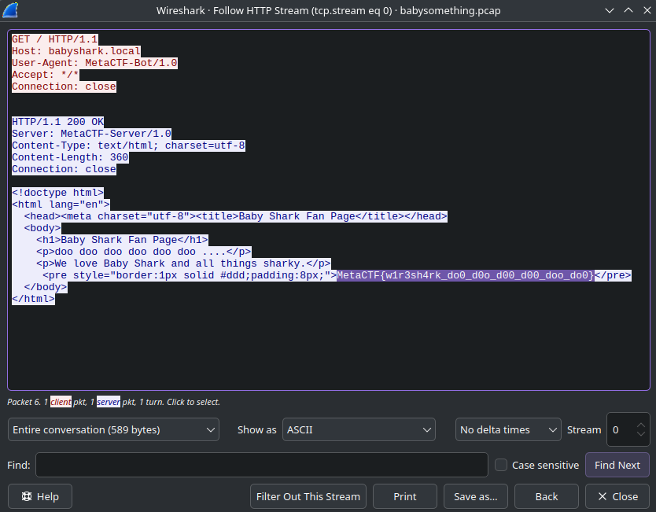The image size is (656, 512).
Task: Toggle the Case sensitive checkbox
Action: (x=501, y=465)
